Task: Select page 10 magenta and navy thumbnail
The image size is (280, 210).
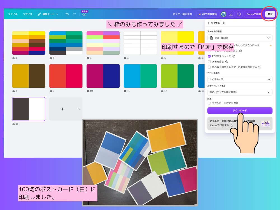Action: click(x=103, y=76)
